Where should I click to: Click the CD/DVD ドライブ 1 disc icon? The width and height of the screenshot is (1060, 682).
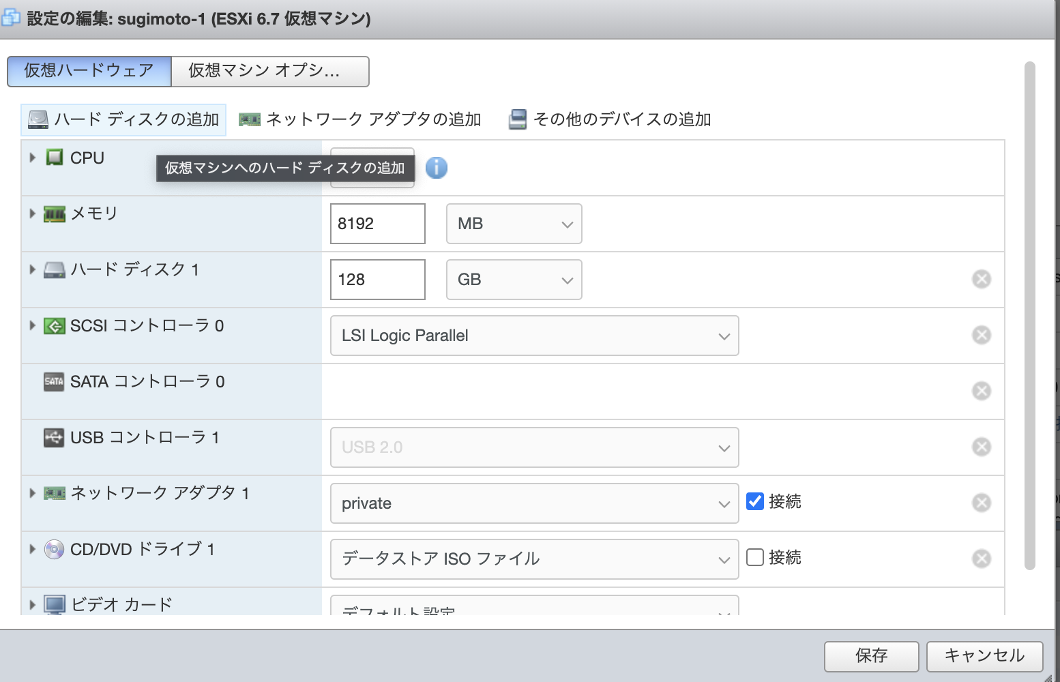point(53,549)
